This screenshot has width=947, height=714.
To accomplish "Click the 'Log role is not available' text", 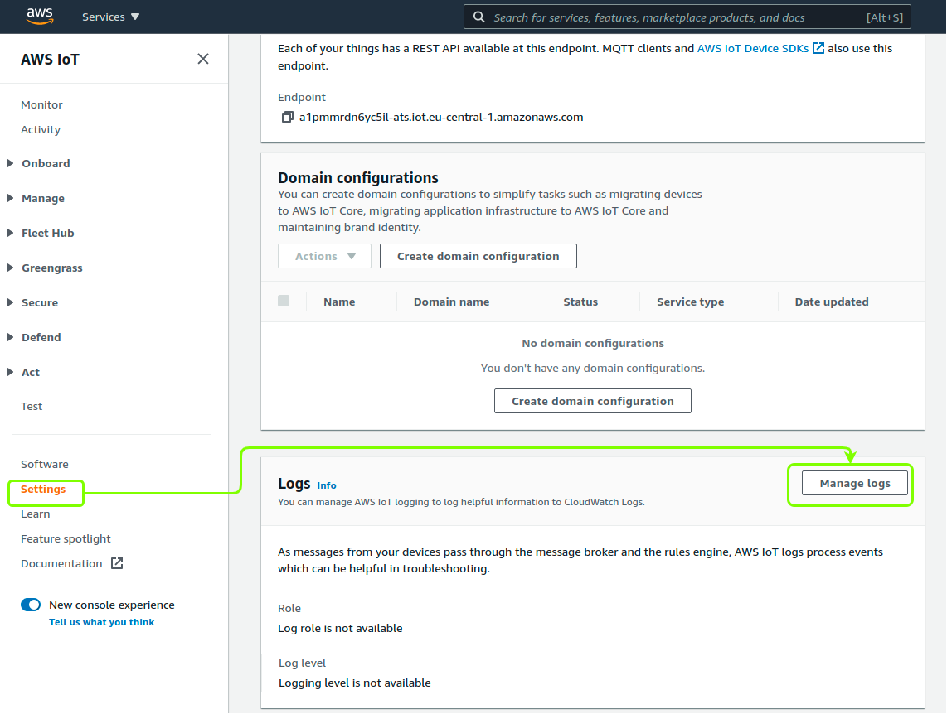I will point(340,628).
